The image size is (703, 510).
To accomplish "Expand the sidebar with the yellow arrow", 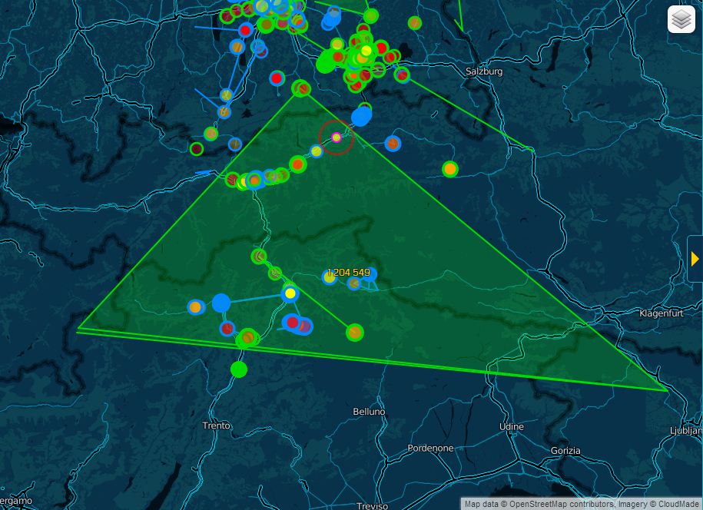I will pos(695,259).
